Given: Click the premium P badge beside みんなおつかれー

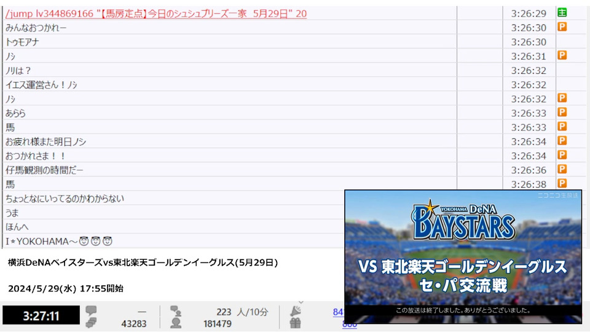Looking at the screenshot, I should pos(562,27).
